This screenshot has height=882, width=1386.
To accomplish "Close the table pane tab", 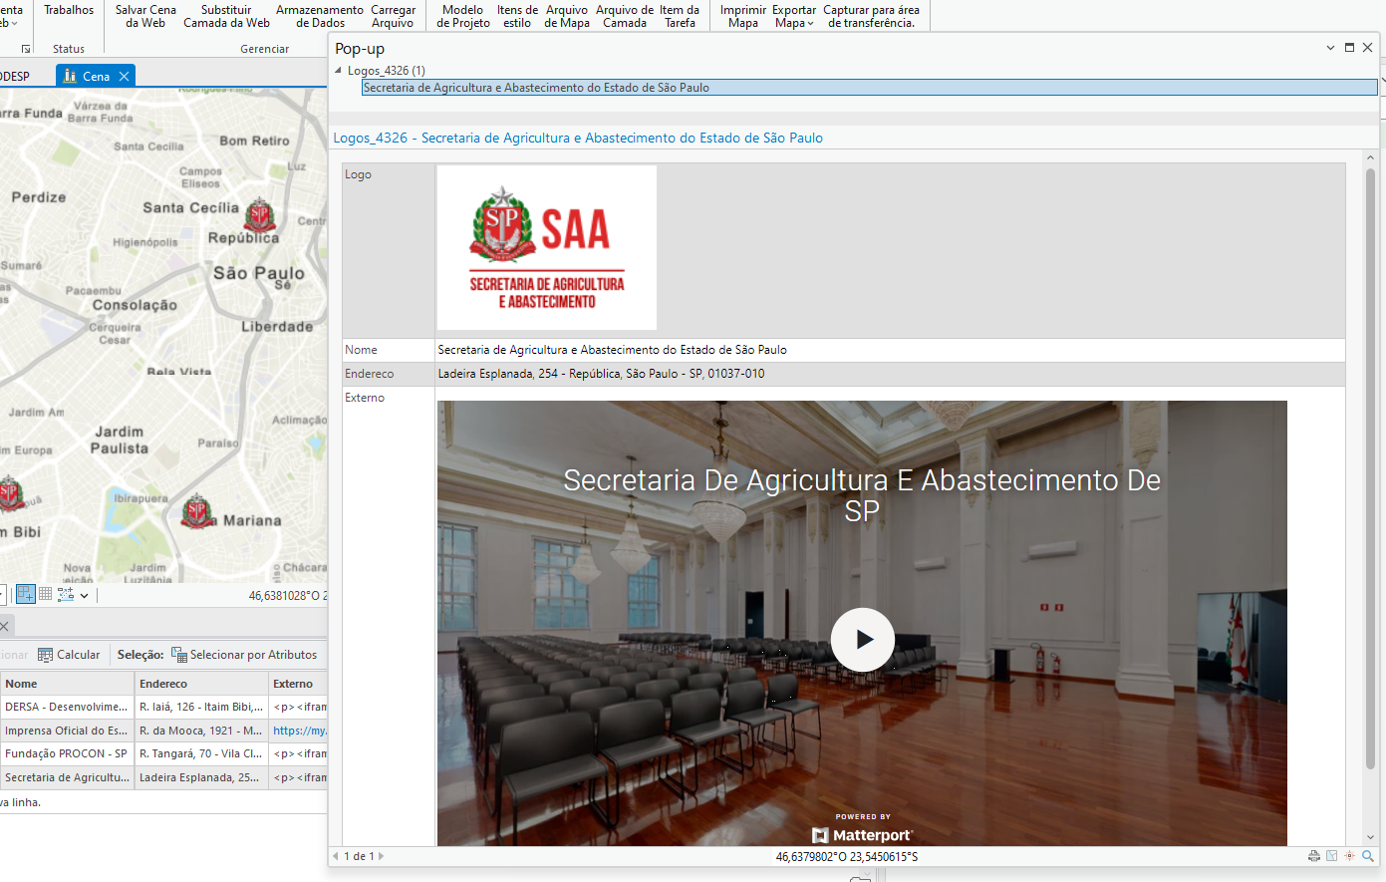I will [x=4, y=626].
